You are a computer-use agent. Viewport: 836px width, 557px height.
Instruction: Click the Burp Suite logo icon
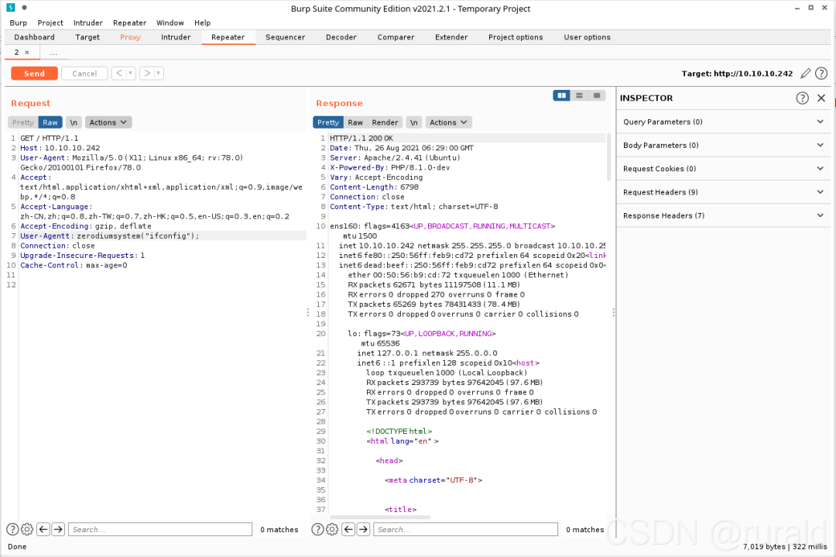point(11,8)
